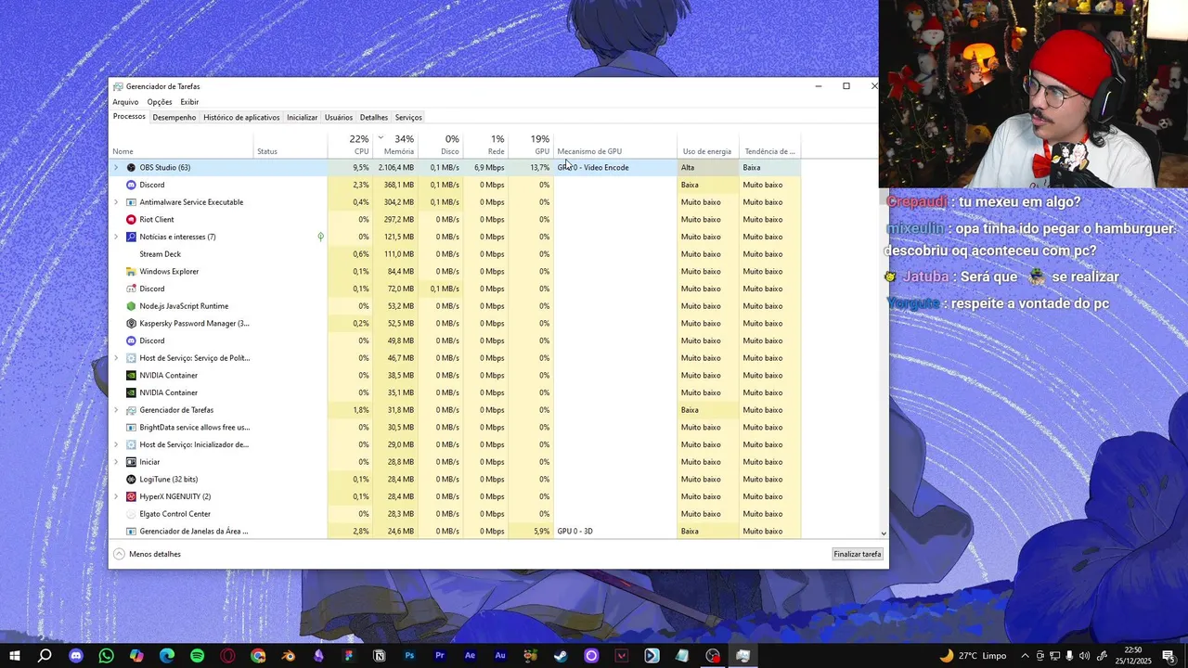The image size is (1188, 668).
Task: Expand the Gerenciador de Tarefas process group
Action: pos(116,410)
